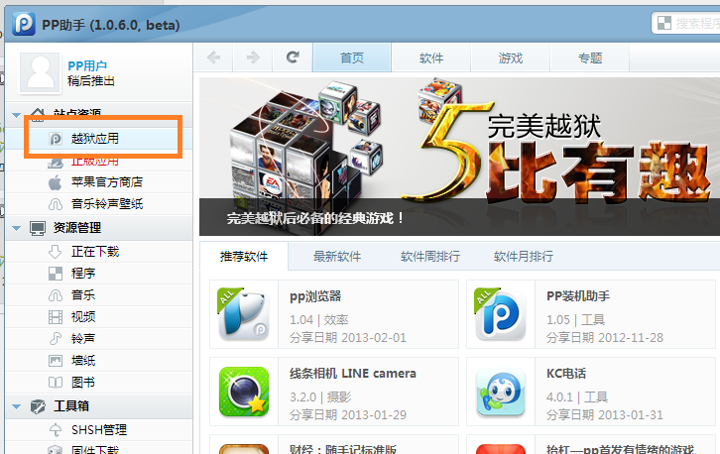This screenshot has height=454, width=720.
Task: Collapse the 工具箱 section arrow
Action: [17, 406]
